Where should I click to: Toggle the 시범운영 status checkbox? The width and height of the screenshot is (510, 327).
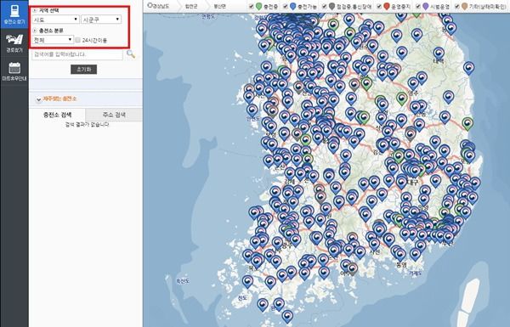pyautogui.click(x=418, y=6)
